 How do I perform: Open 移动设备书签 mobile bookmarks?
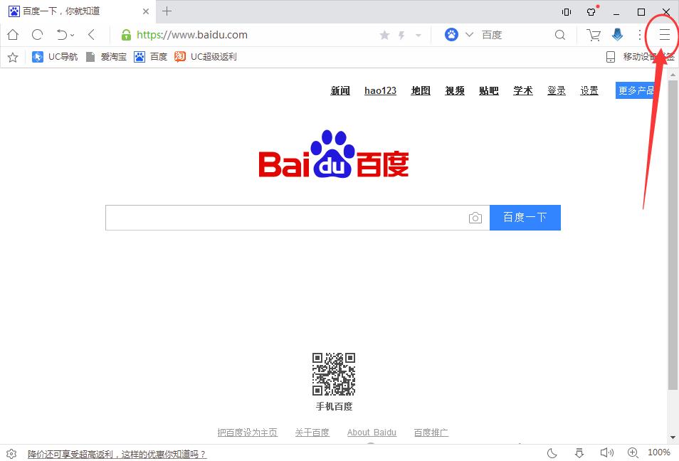click(641, 57)
